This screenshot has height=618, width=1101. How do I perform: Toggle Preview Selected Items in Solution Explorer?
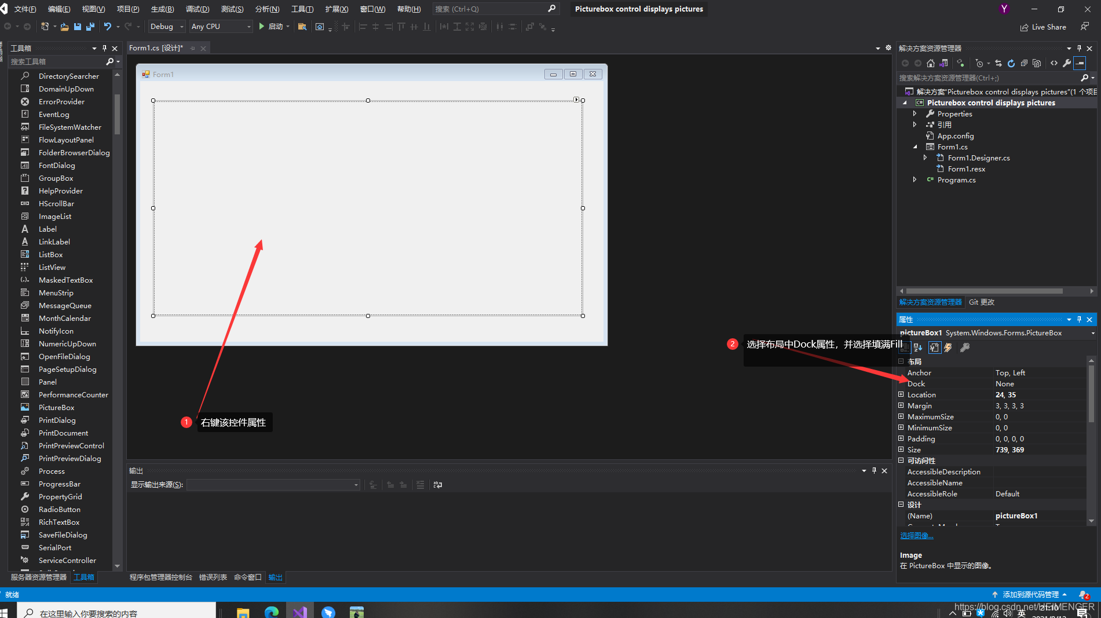pos(1080,63)
